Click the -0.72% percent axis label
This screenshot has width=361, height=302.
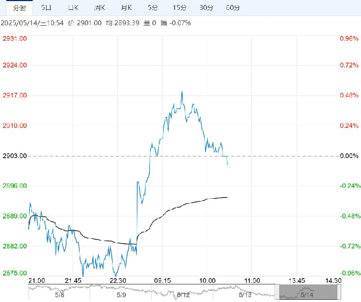[350, 246]
